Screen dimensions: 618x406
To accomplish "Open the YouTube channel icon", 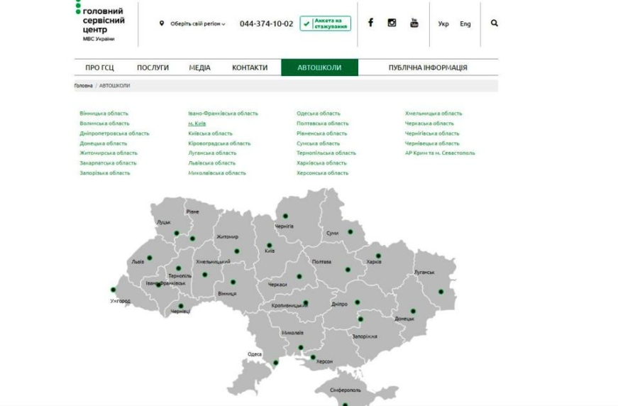I will click(x=414, y=23).
